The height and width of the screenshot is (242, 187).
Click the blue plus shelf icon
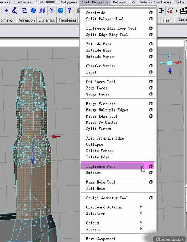click(6, 10)
